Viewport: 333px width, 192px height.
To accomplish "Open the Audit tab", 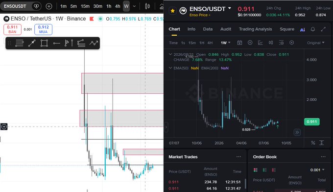I will [x=226, y=29].
